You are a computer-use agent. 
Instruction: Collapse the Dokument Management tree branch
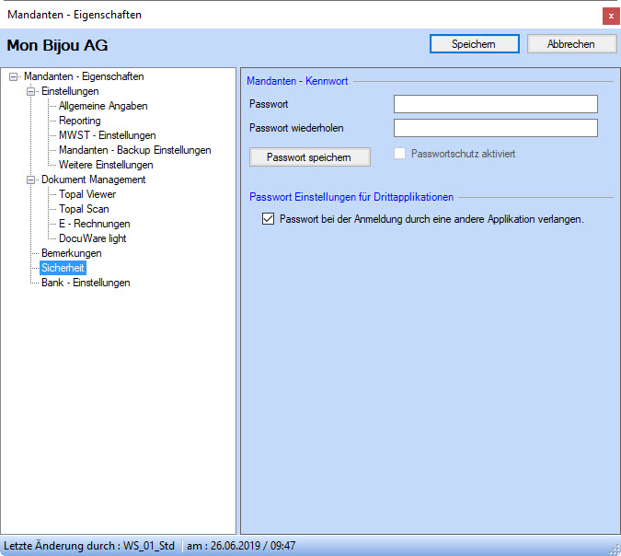(x=31, y=180)
